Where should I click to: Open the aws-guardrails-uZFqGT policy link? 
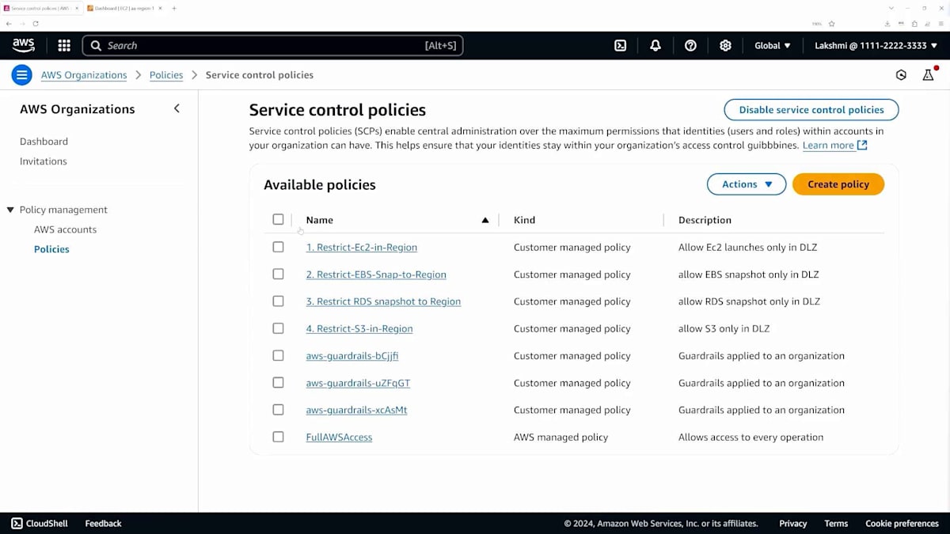click(x=358, y=383)
